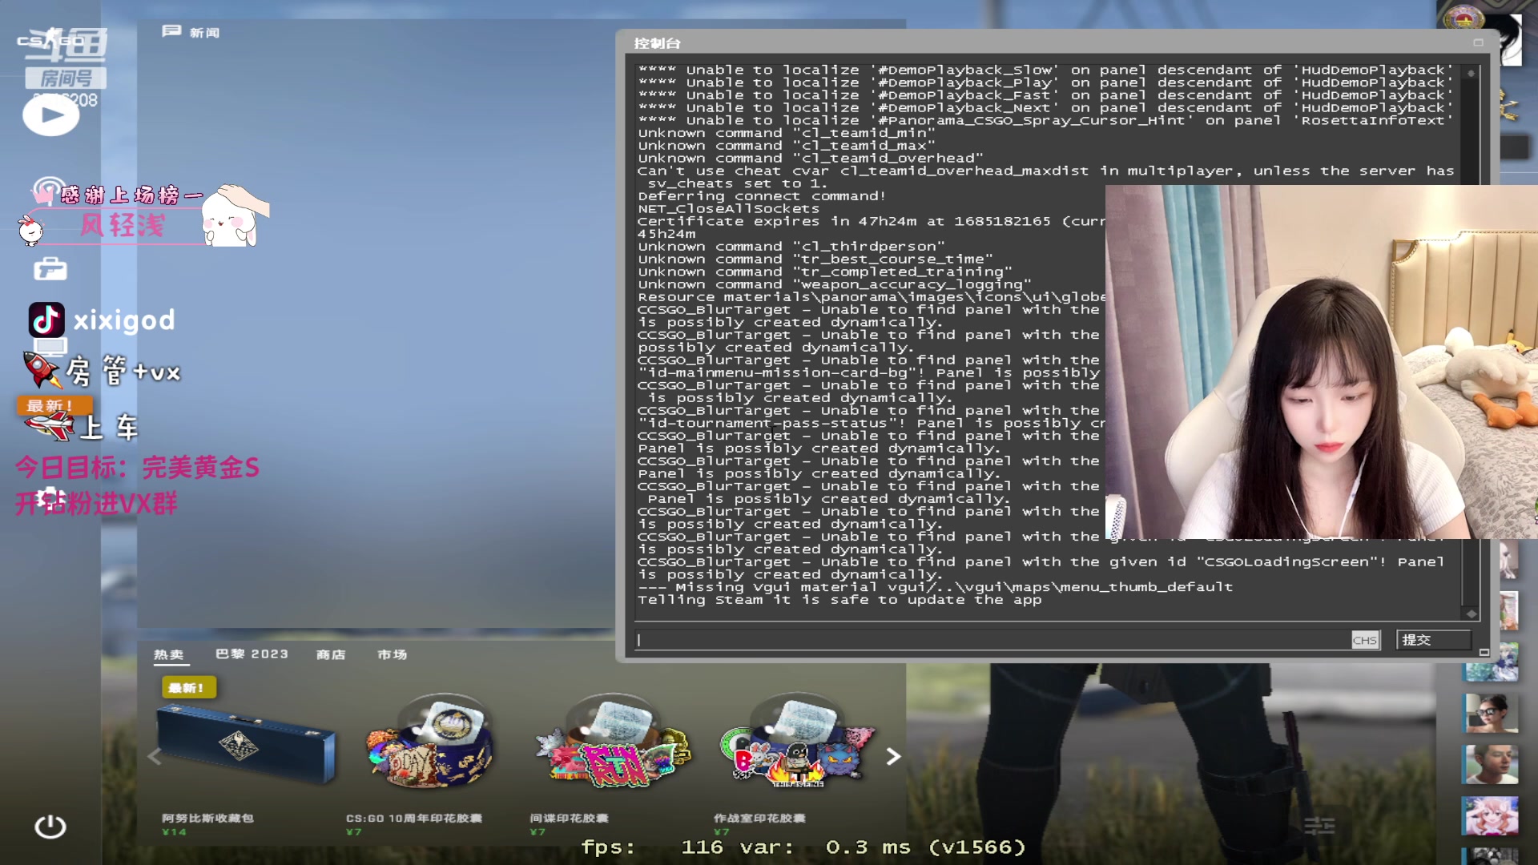Click the CS:GO 10周年印花胶囊 item name
Viewport: 1538px width, 865px height.
pyautogui.click(x=414, y=818)
